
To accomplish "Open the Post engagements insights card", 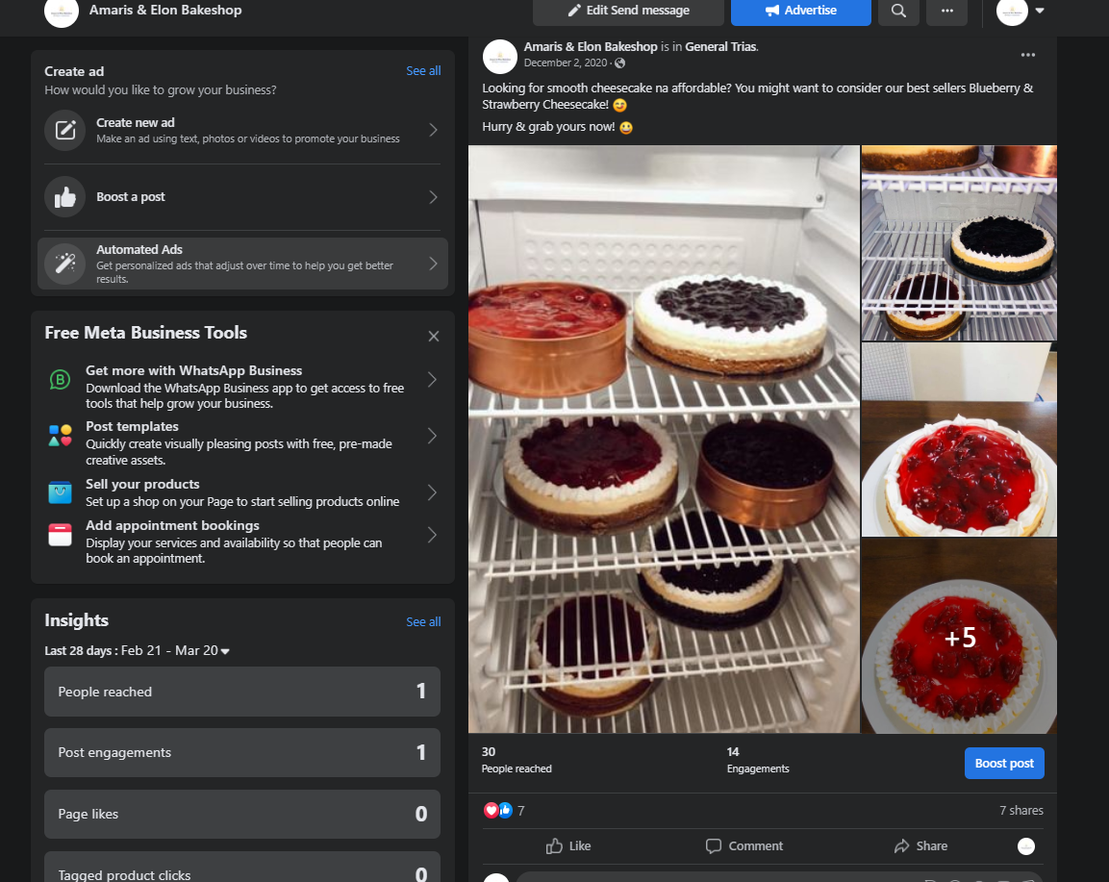I will (241, 752).
